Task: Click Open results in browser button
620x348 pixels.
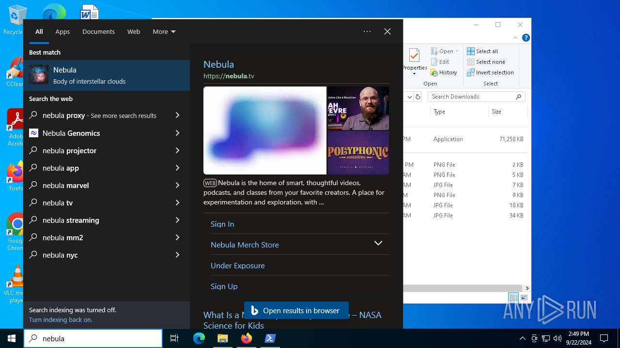Action: tap(296, 310)
